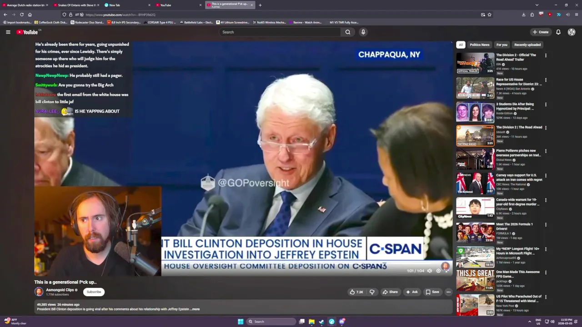Viewport: 582px width, 327px height.
Task: Open the taskbar clock showing 11:53 PM
Action: pos(567,322)
